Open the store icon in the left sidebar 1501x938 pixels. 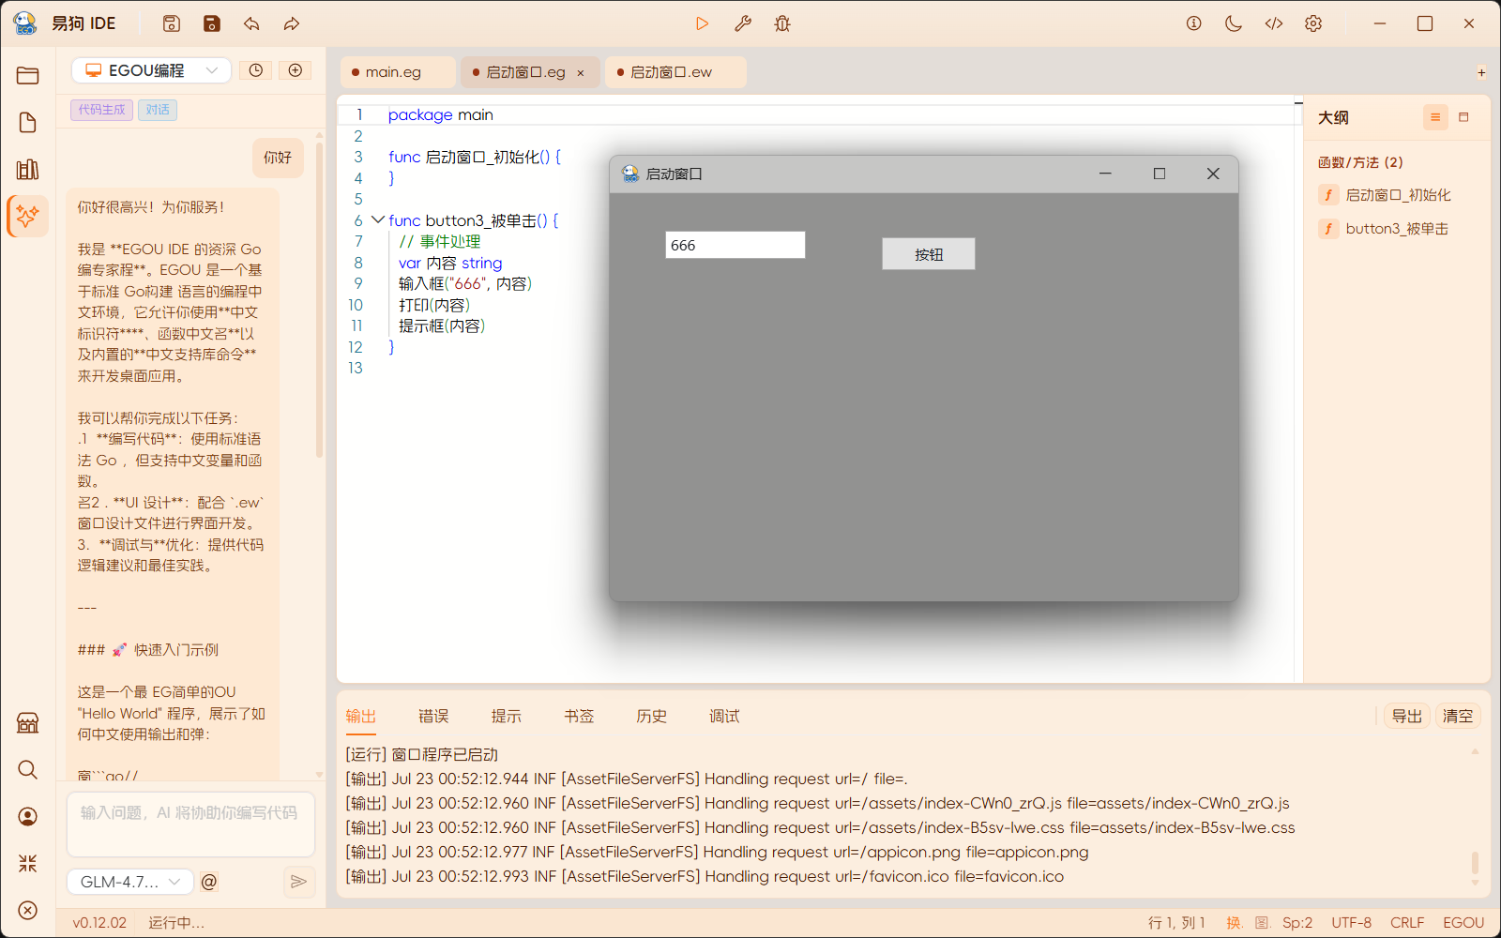pos(27,722)
